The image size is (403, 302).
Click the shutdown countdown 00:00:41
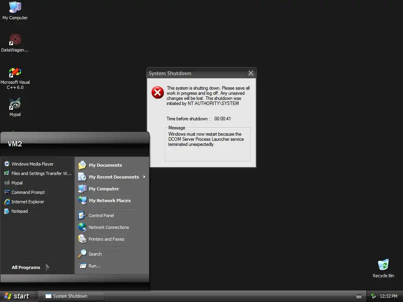223,119
